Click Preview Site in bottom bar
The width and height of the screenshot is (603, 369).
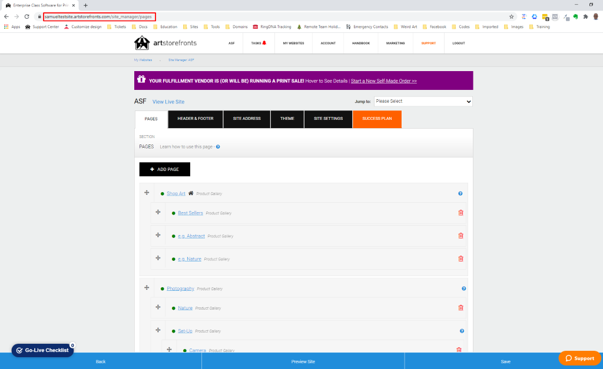(303, 361)
